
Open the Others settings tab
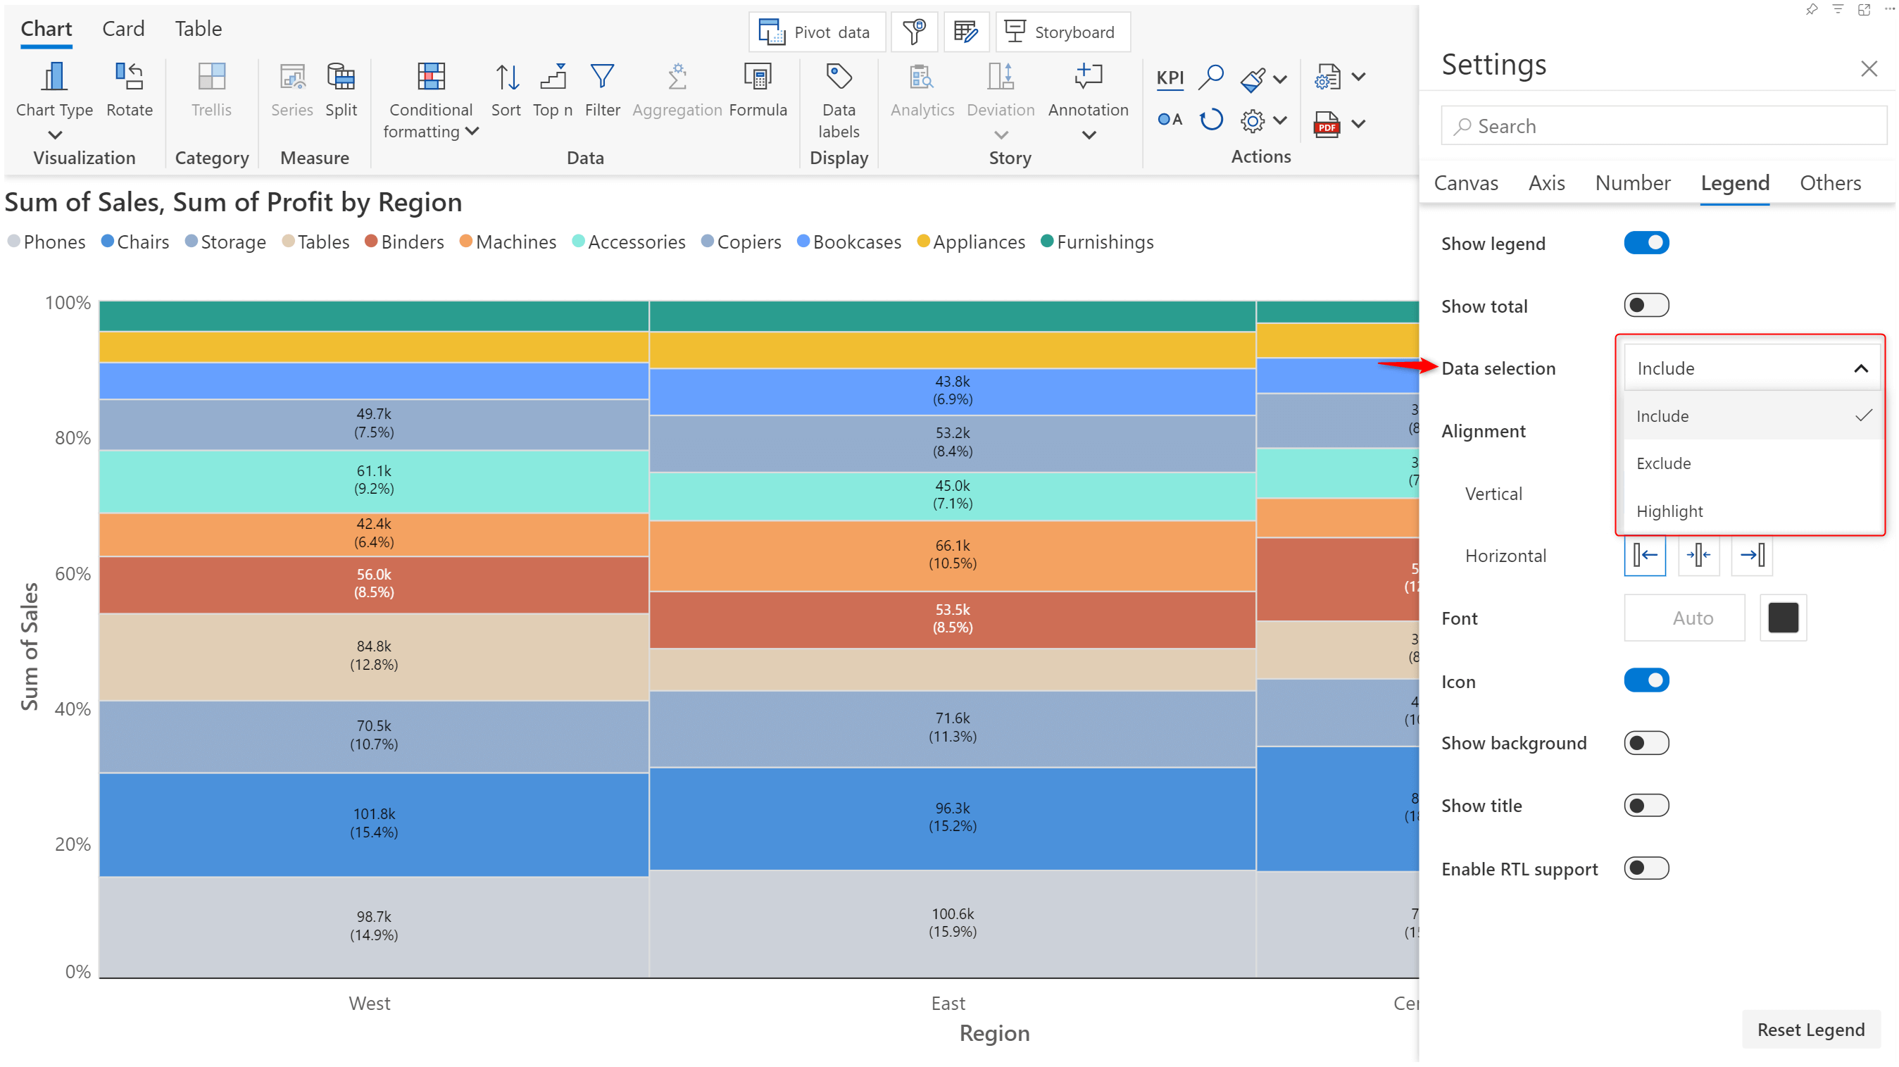point(1830,183)
